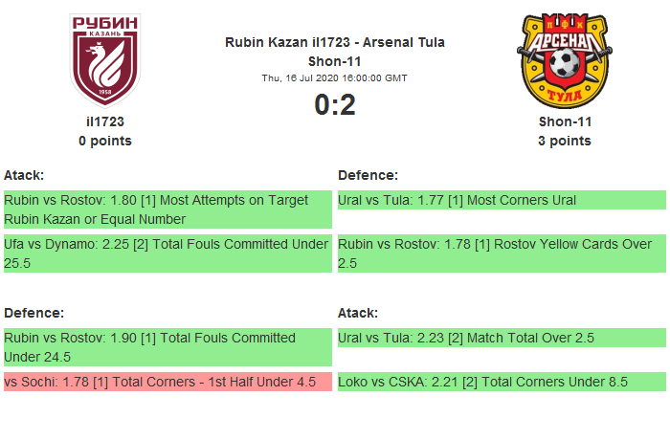Select the Ufa vs Dynamo fouls bet
The image size is (670, 440).
tap(167, 253)
